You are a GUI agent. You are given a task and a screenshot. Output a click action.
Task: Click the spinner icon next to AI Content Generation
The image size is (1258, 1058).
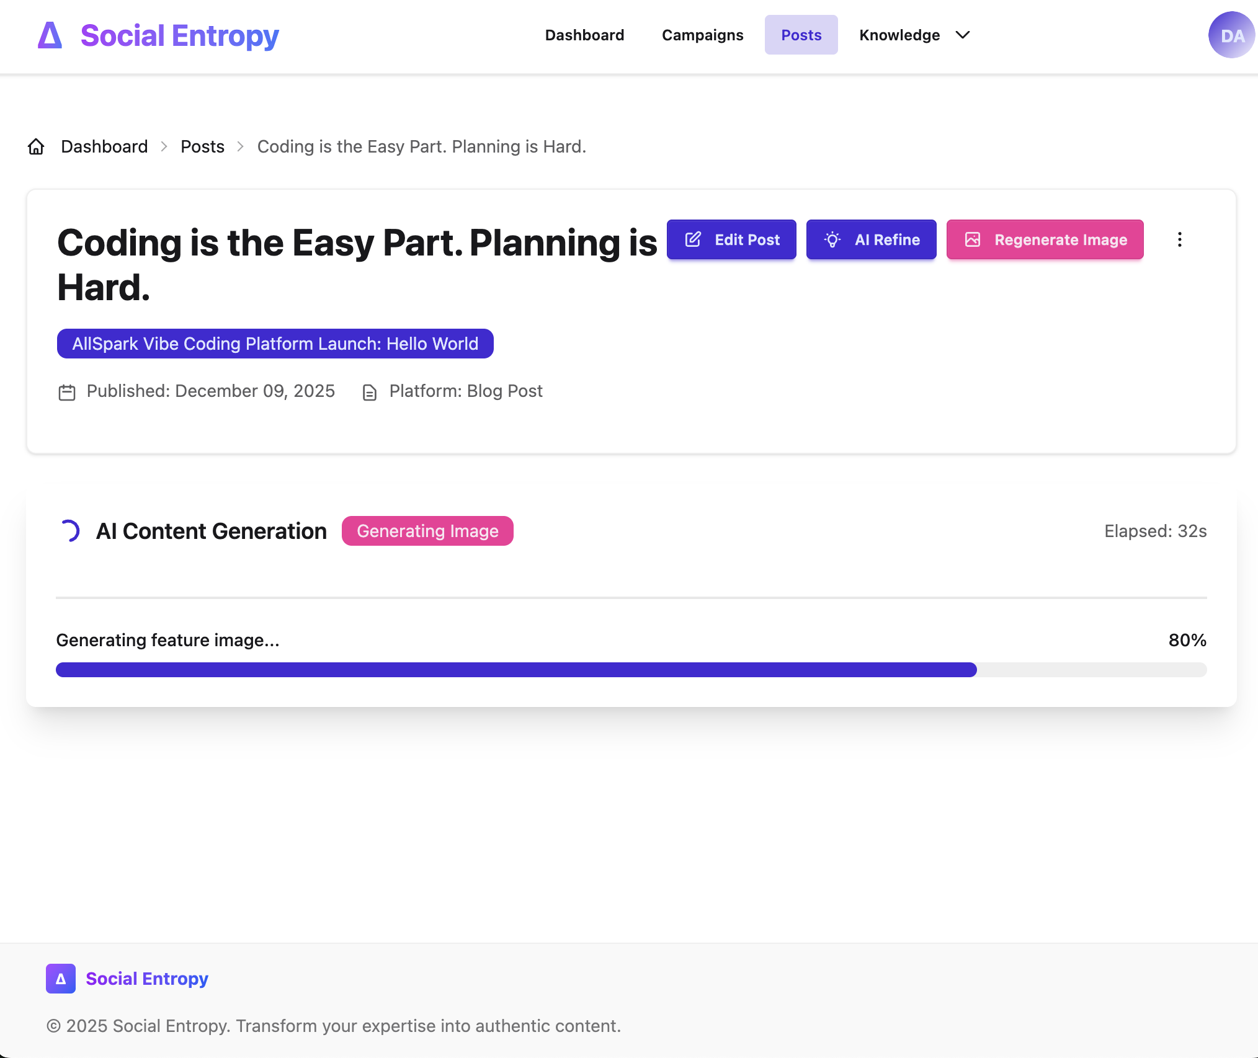[70, 531]
